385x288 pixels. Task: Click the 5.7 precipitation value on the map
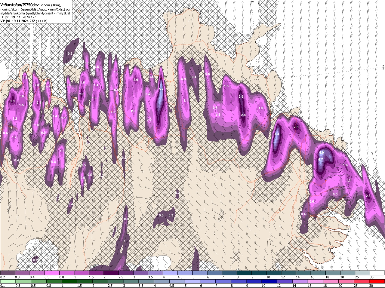(161, 89)
